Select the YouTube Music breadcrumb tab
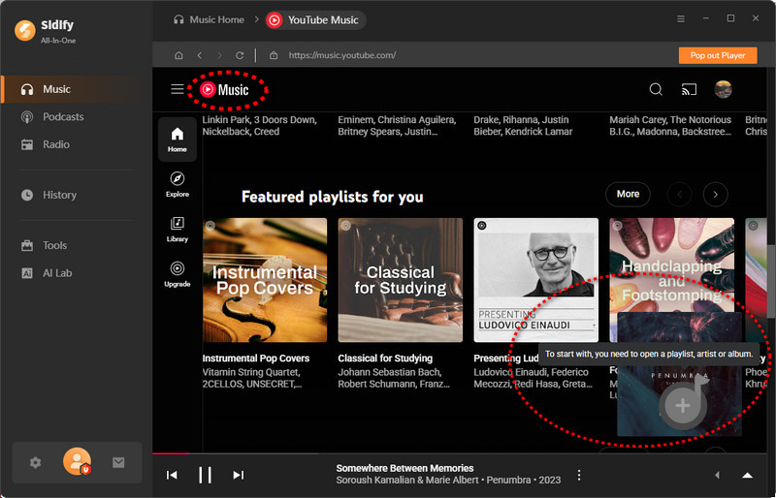This screenshot has height=498, width=776. (x=314, y=20)
